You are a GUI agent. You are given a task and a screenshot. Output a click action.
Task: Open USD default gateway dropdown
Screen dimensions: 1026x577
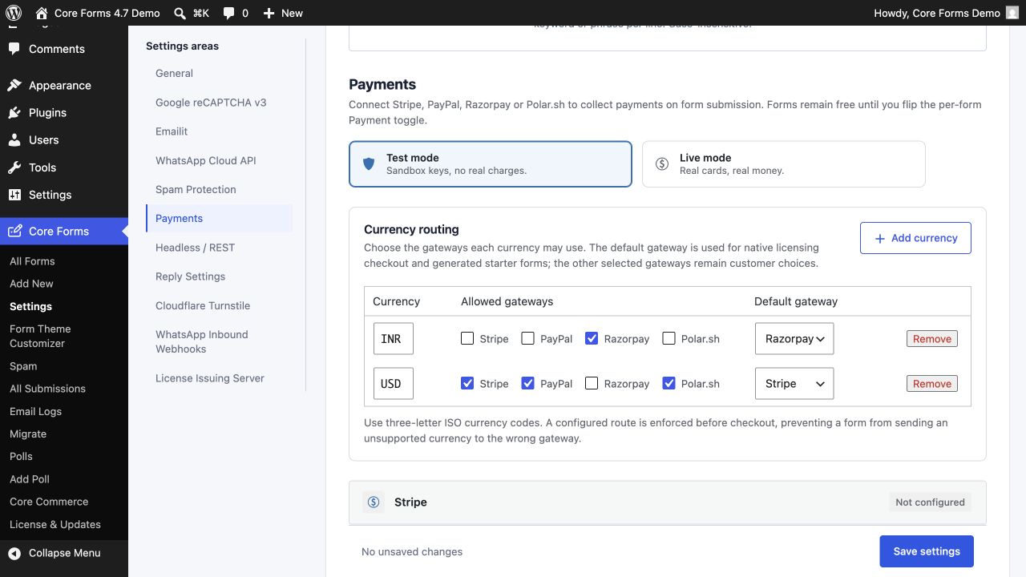tap(794, 383)
